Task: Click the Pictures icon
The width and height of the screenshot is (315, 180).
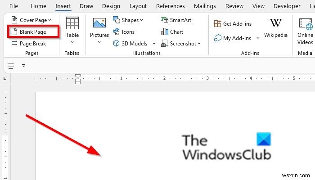Action: [x=99, y=22]
